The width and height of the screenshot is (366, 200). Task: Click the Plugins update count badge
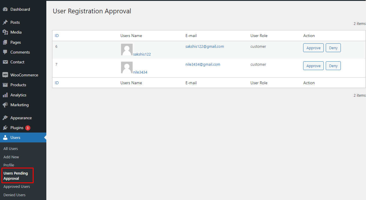tap(28, 128)
